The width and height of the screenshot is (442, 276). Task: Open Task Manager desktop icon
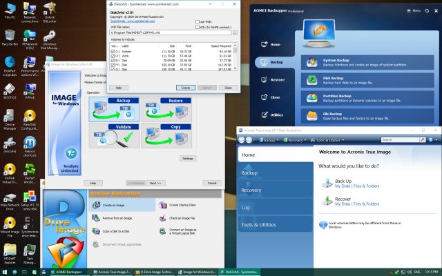pyautogui.click(x=30, y=253)
